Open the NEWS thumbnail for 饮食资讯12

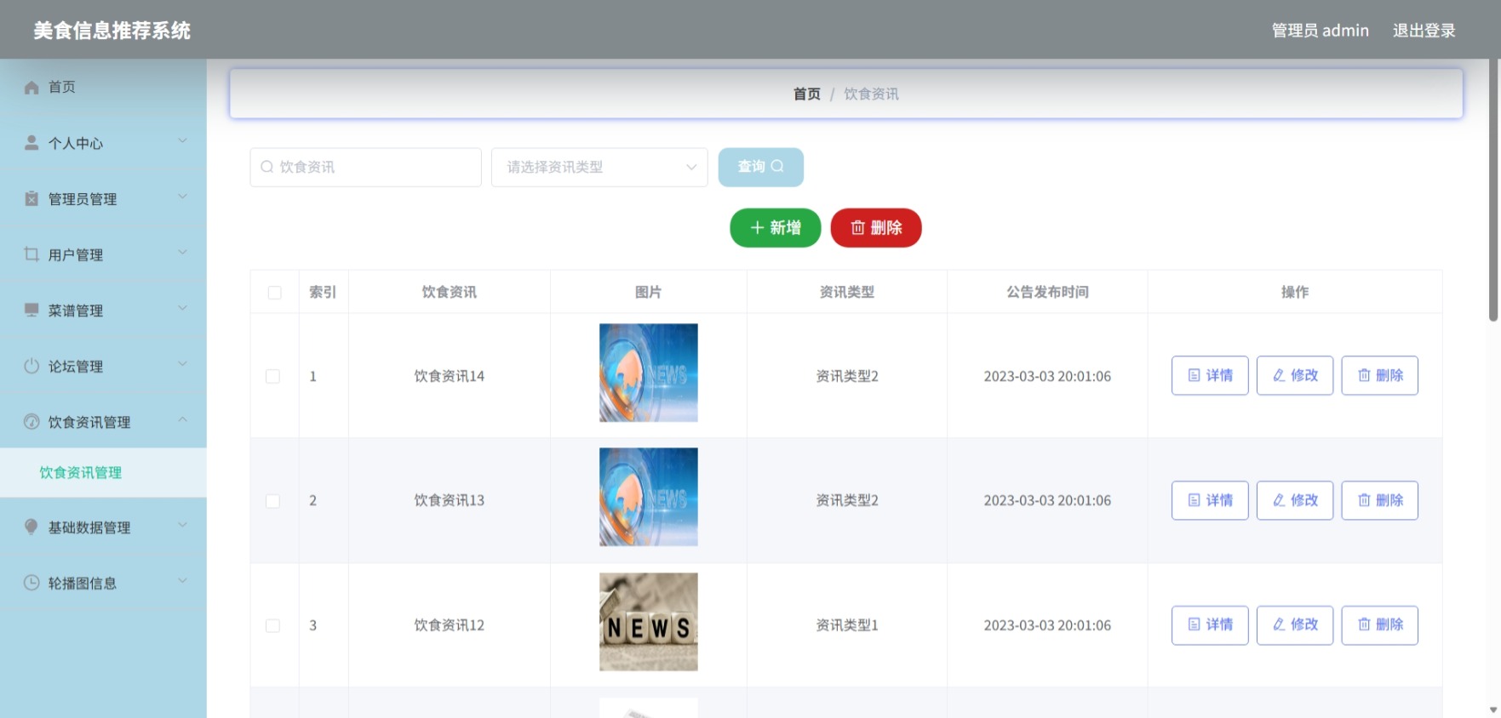[649, 622]
